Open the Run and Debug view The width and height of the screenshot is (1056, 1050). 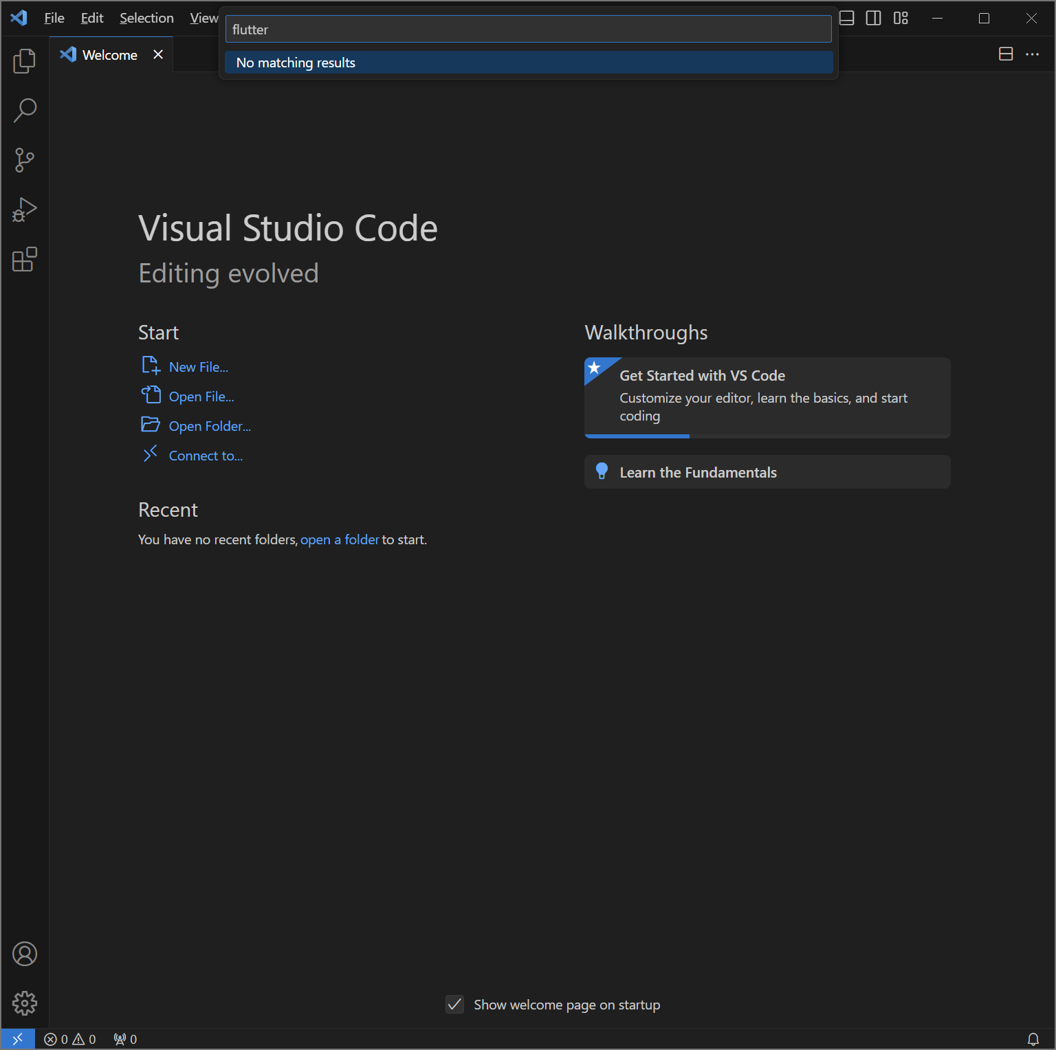25,210
